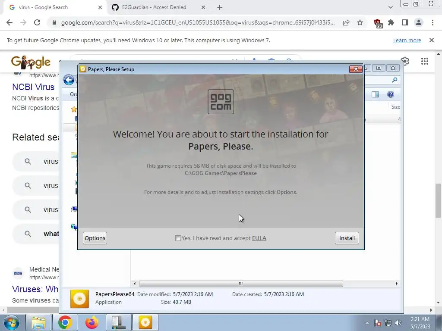Click the Install button

347,238
